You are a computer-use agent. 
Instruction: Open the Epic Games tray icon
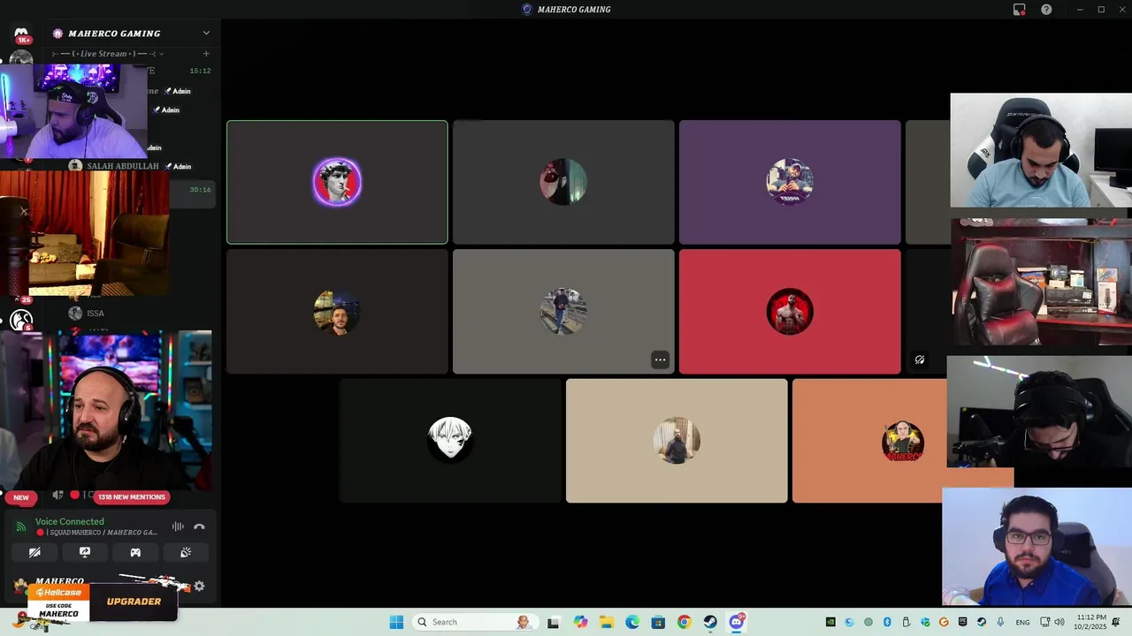point(962,622)
